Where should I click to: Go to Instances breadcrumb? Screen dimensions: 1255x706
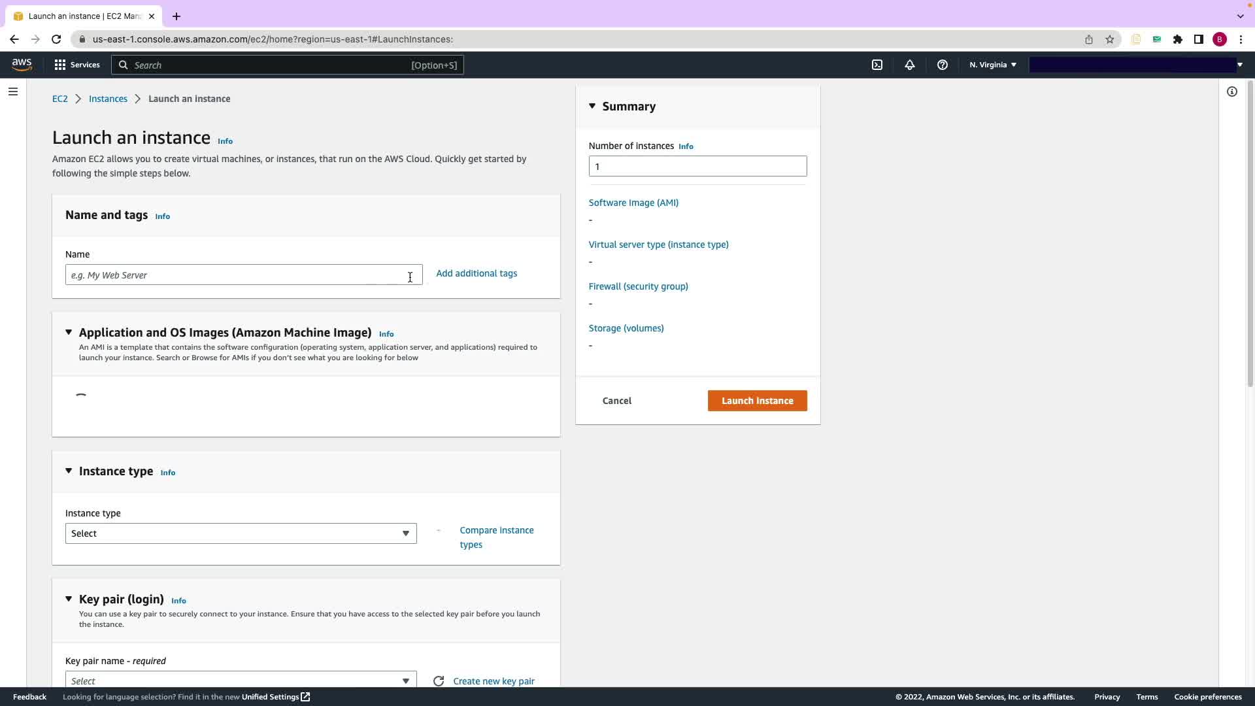[108, 99]
